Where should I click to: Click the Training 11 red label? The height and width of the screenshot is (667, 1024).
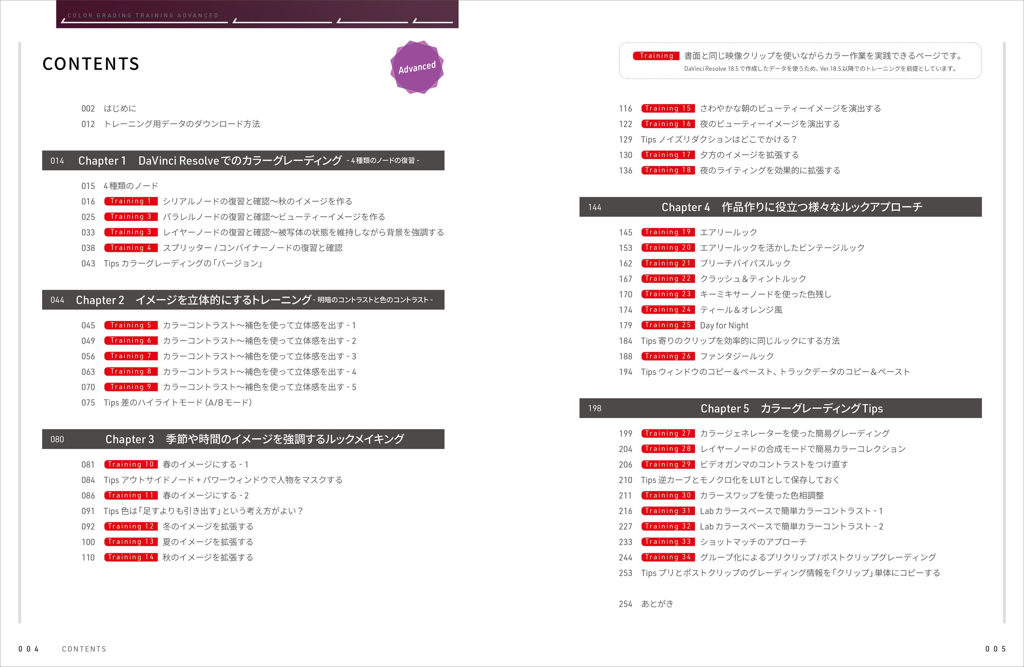coord(131,495)
